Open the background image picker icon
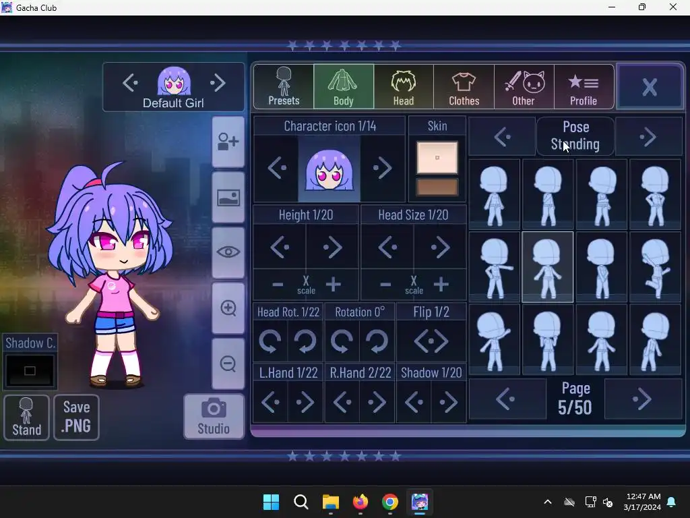This screenshot has width=690, height=518. point(228,198)
